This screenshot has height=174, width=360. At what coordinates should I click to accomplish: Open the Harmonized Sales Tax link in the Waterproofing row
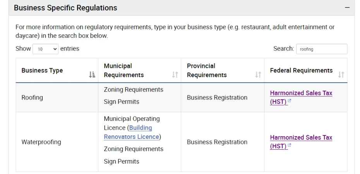(301, 142)
